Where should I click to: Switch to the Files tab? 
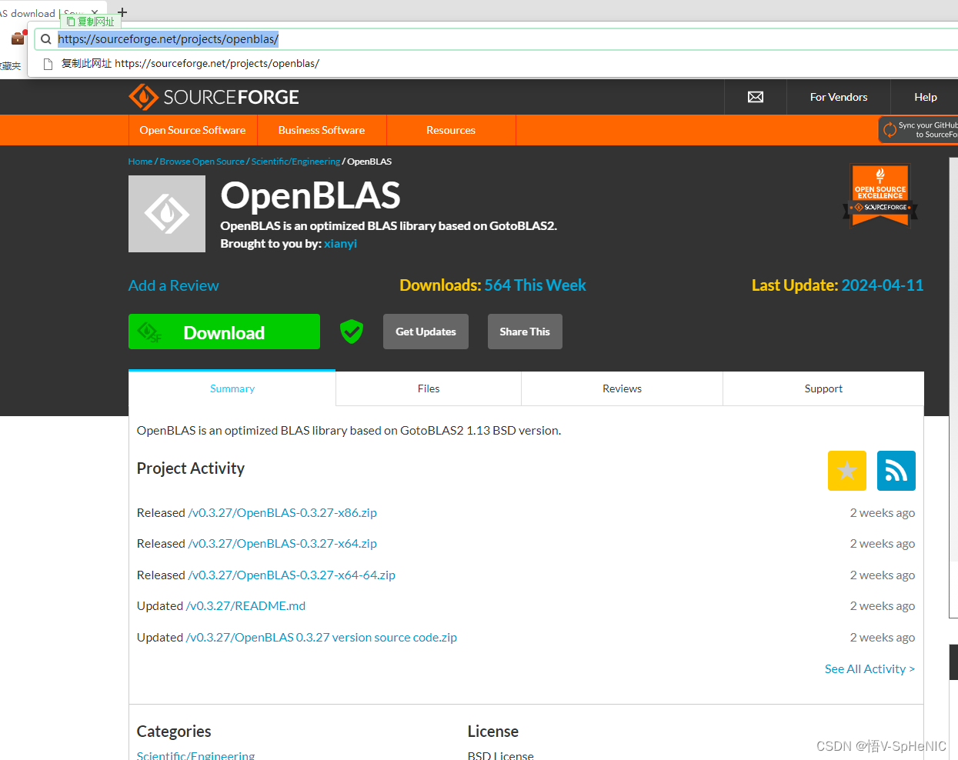point(428,388)
